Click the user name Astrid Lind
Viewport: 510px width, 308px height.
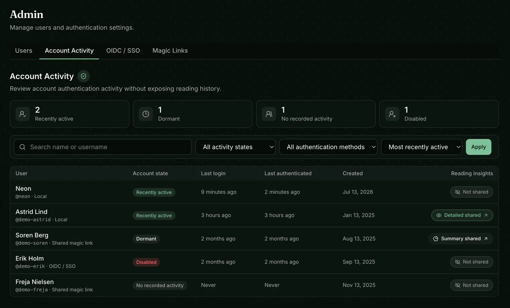point(31,212)
